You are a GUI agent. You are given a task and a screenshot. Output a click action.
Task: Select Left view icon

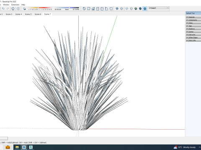pos(106,9)
